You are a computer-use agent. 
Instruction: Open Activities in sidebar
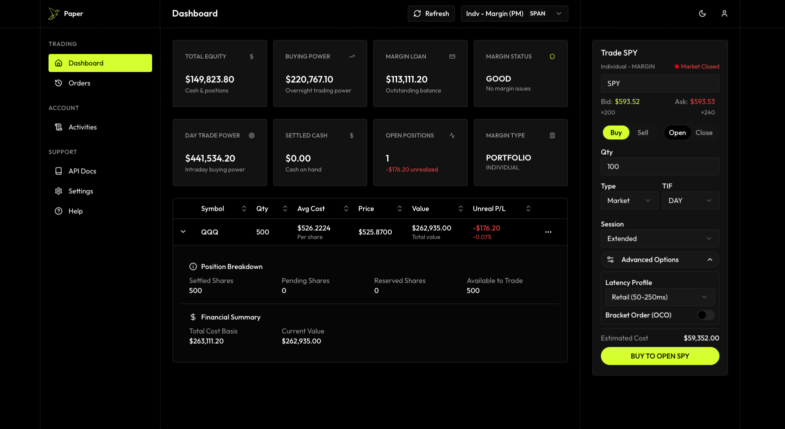pyautogui.click(x=100, y=127)
